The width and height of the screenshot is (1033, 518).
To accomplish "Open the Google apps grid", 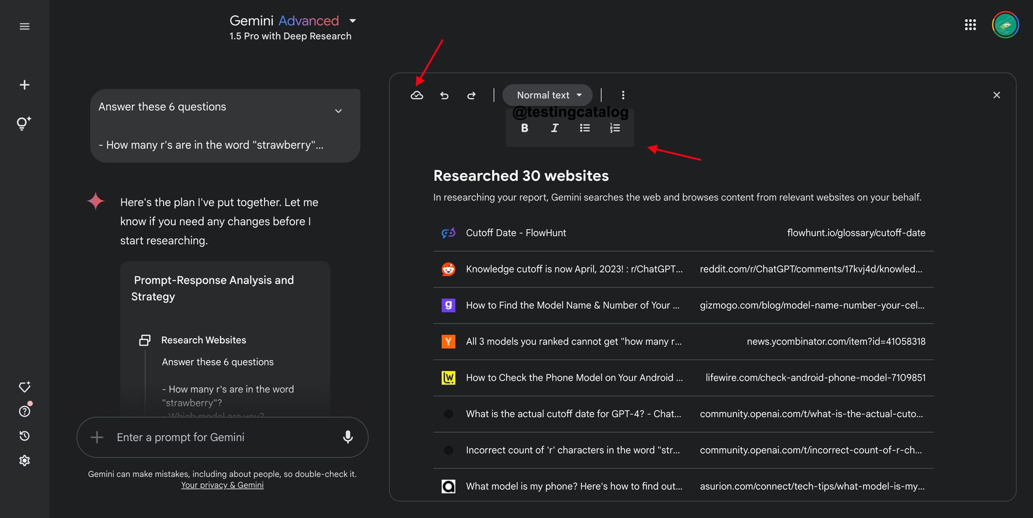I will tap(970, 25).
